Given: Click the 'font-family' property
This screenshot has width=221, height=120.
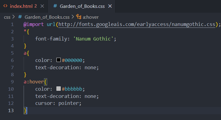Looking at the screenshot, I should tap(51, 39).
